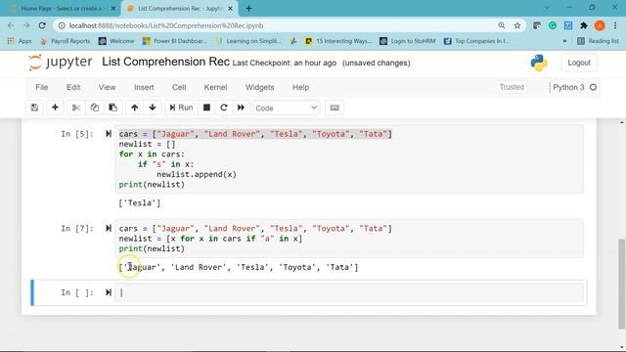Open the Edit menu
Screen dimensions: 626x352
(73, 87)
